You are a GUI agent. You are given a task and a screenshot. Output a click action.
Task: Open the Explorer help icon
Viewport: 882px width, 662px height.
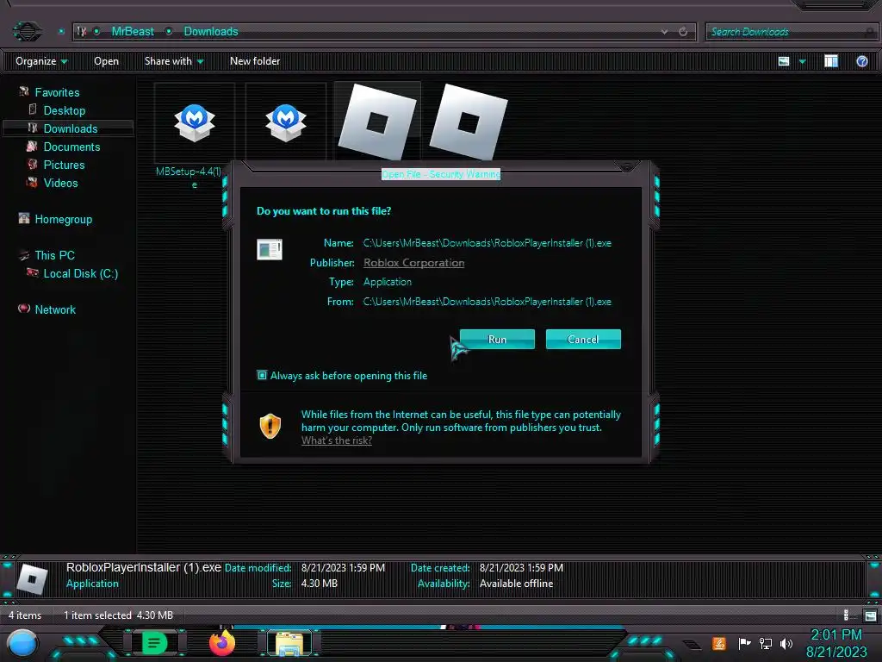pyautogui.click(x=861, y=61)
